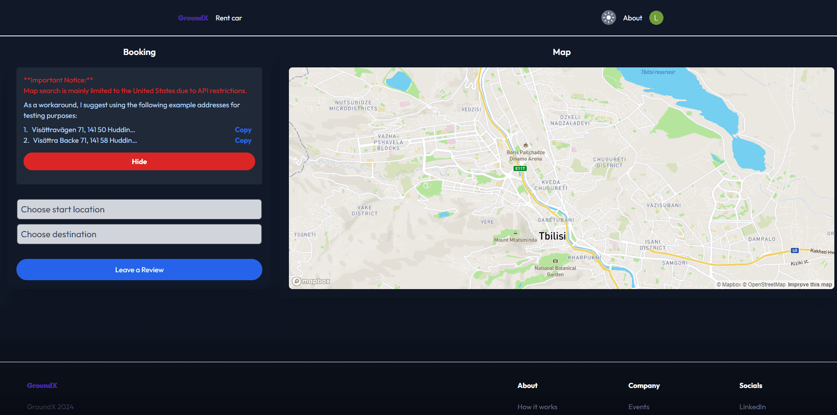The width and height of the screenshot is (837, 415).
Task: Click the Dampalo map label
Action: (x=762, y=239)
